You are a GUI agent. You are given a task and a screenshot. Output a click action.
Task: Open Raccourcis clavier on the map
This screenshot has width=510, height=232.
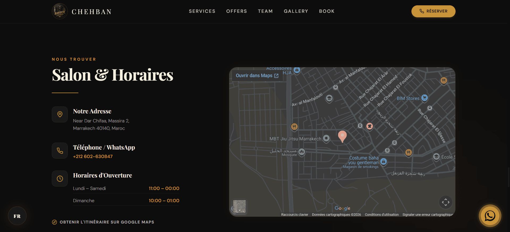295,215
